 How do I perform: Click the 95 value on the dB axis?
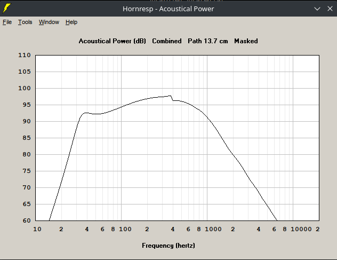pyautogui.click(x=27, y=105)
